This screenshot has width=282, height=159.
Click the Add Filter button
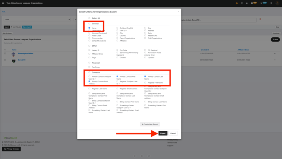pos(16,27)
